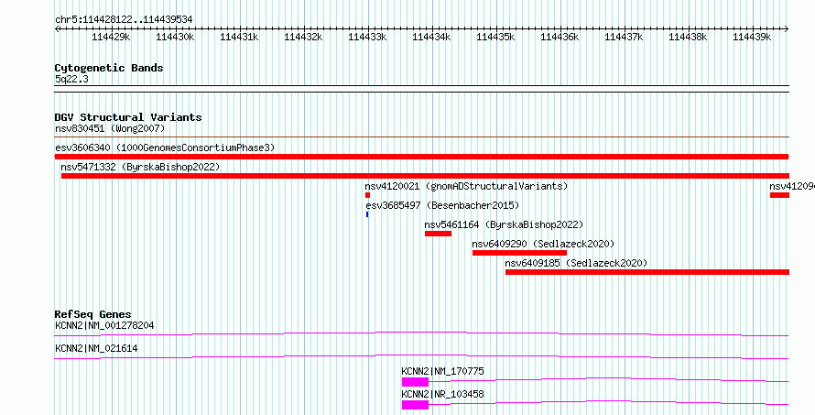Viewport: 815px width, 415px height.
Task: Click the red bar under nsv5461164
Action: click(438, 234)
